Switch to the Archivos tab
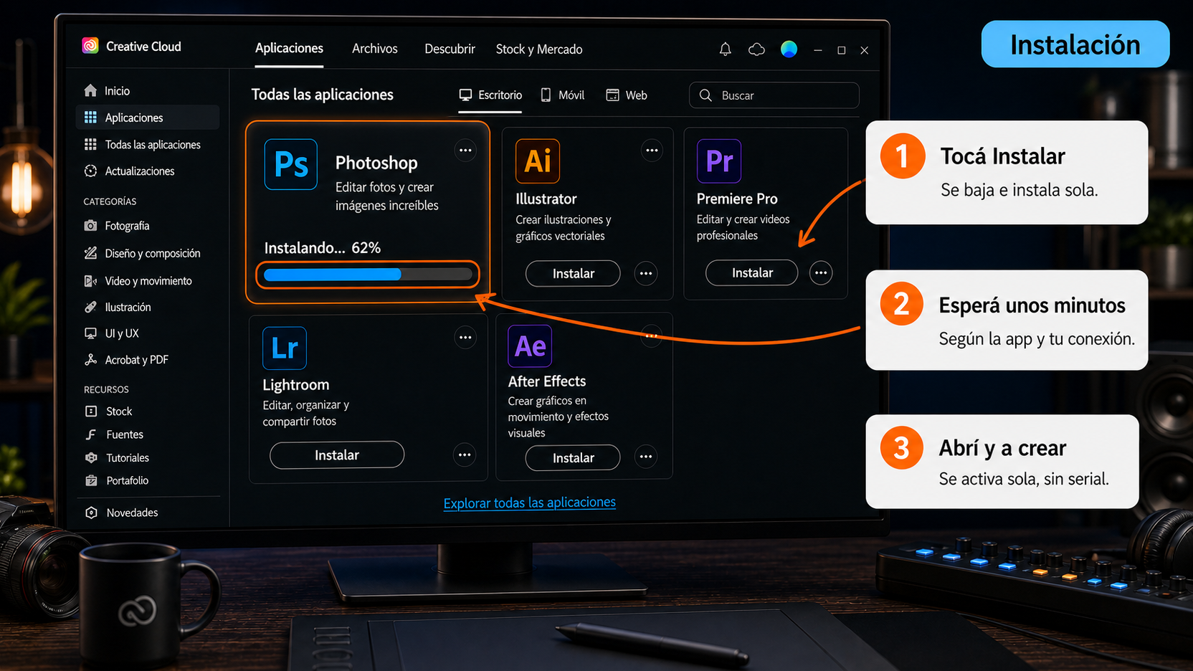Image resolution: width=1193 pixels, height=671 pixels. click(x=374, y=49)
